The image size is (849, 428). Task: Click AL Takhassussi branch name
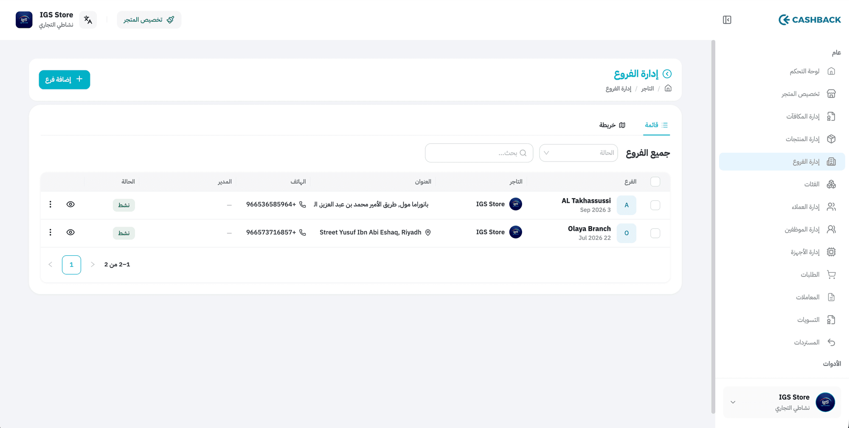pos(586,201)
